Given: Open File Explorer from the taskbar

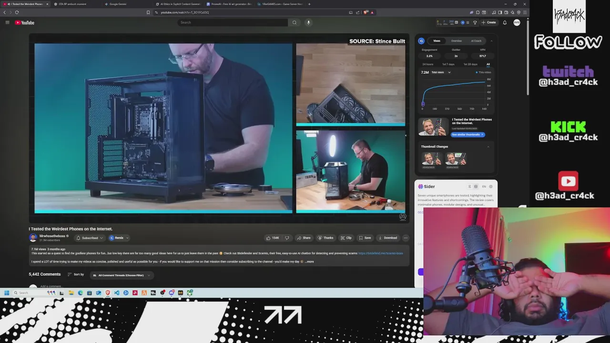Looking at the screenshot, I should tap(71, 293).
